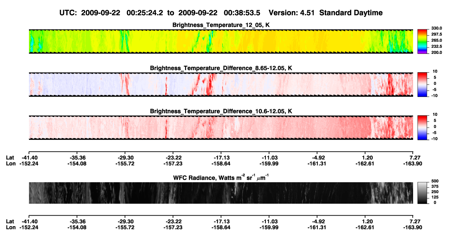Viewport: 459px width, 235px height.
Task: Click the WFC Radiance panel title
Action: (x=221, y=177)
